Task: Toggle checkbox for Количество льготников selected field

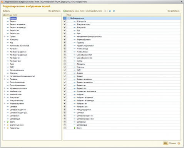Action: tap(65, 91)
